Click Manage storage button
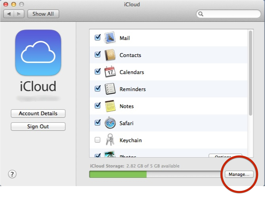Screen dimensions: 265x198 pos(239,174)
